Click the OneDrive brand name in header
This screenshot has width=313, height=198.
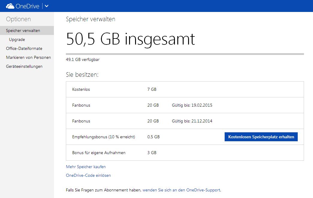[x=28, y=6]
